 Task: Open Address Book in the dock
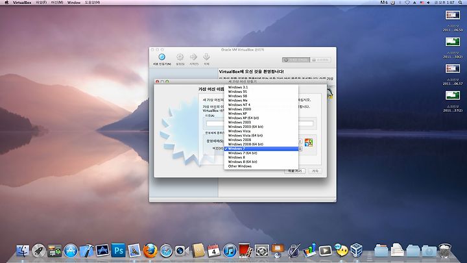[198, 251]
